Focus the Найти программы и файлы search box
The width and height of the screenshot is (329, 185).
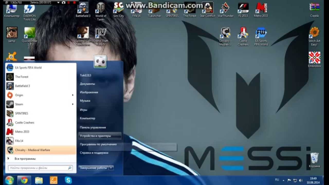click(40, 168)
